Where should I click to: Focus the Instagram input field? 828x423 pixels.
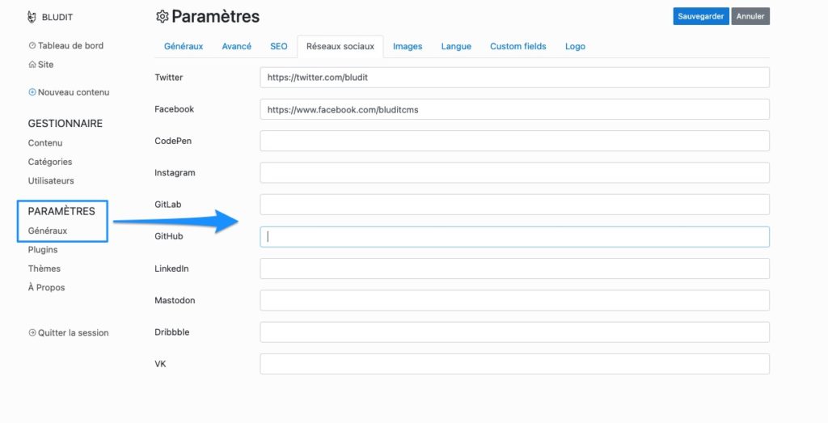coord(514,173)
